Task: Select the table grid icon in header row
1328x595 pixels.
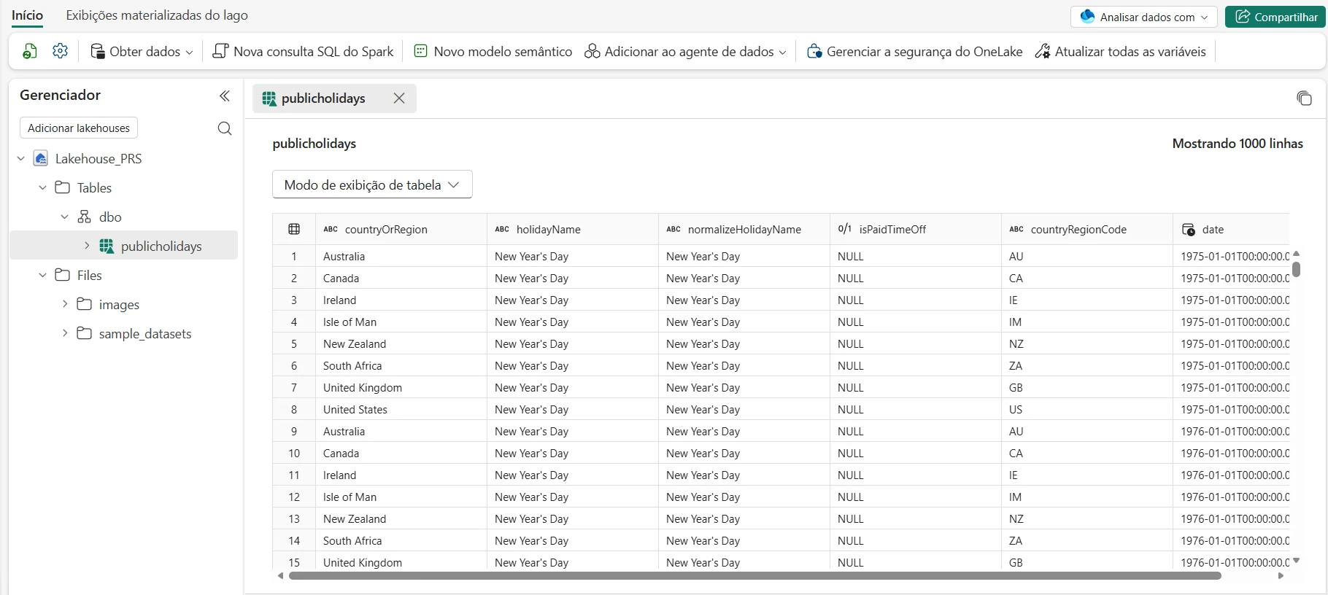Action: pos(294,229)
